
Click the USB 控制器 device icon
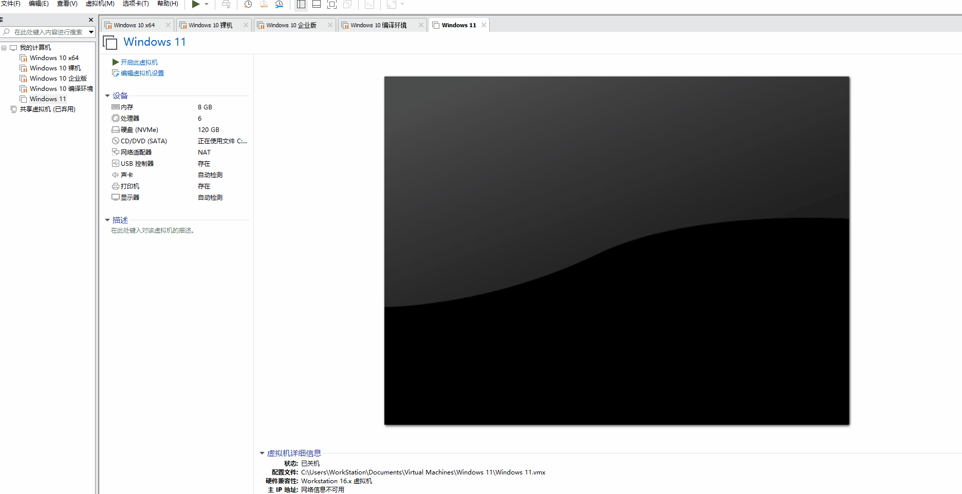coord(116,164)
